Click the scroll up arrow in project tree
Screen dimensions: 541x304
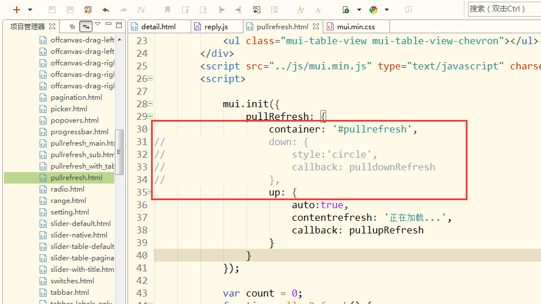coord(119,40)
